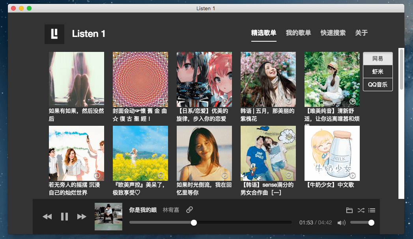Open the 关于 page
Image resolution: width=413 pixels, height=239 pixels.
click(361, 33)
